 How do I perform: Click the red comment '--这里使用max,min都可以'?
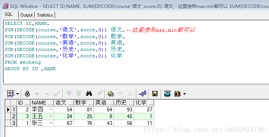coord(160,30)
